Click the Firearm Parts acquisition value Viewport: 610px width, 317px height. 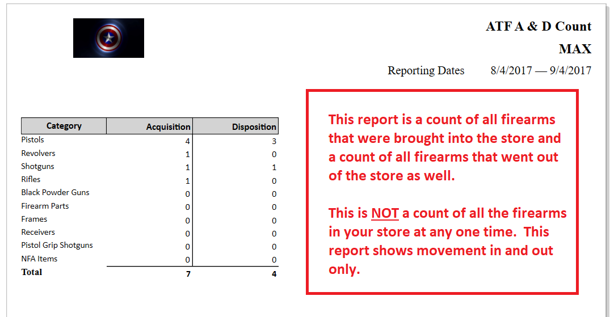coord(188,208)
